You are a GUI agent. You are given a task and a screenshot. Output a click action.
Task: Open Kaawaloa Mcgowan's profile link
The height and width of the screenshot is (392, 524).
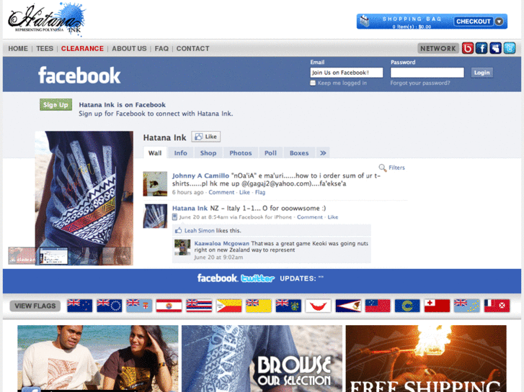pyautogui.click(x=221, y=243)
